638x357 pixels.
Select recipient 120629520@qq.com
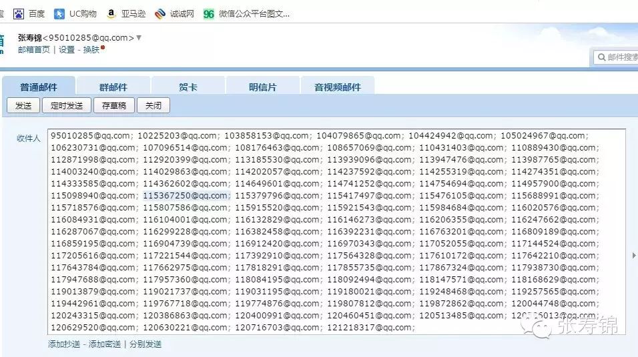[x=93, y=327]
